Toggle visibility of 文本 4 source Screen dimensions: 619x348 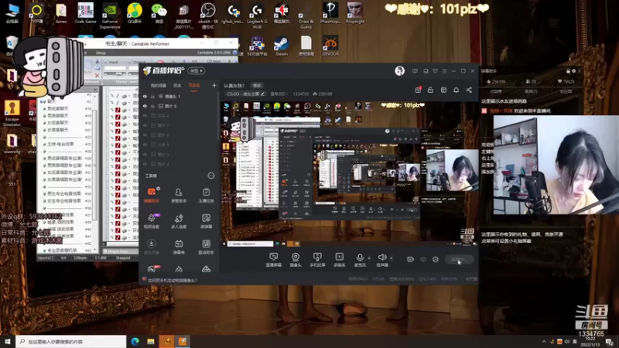145,116
